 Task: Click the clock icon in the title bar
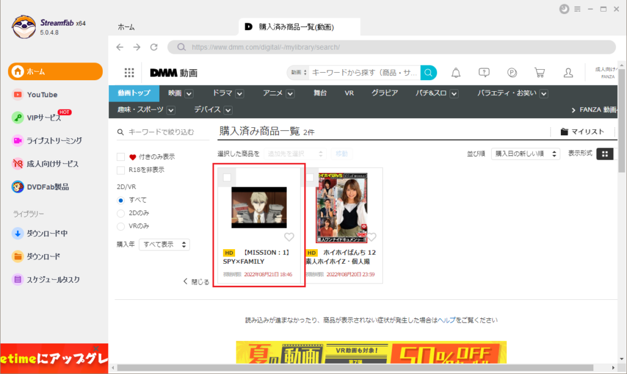[x=564, y=9]
